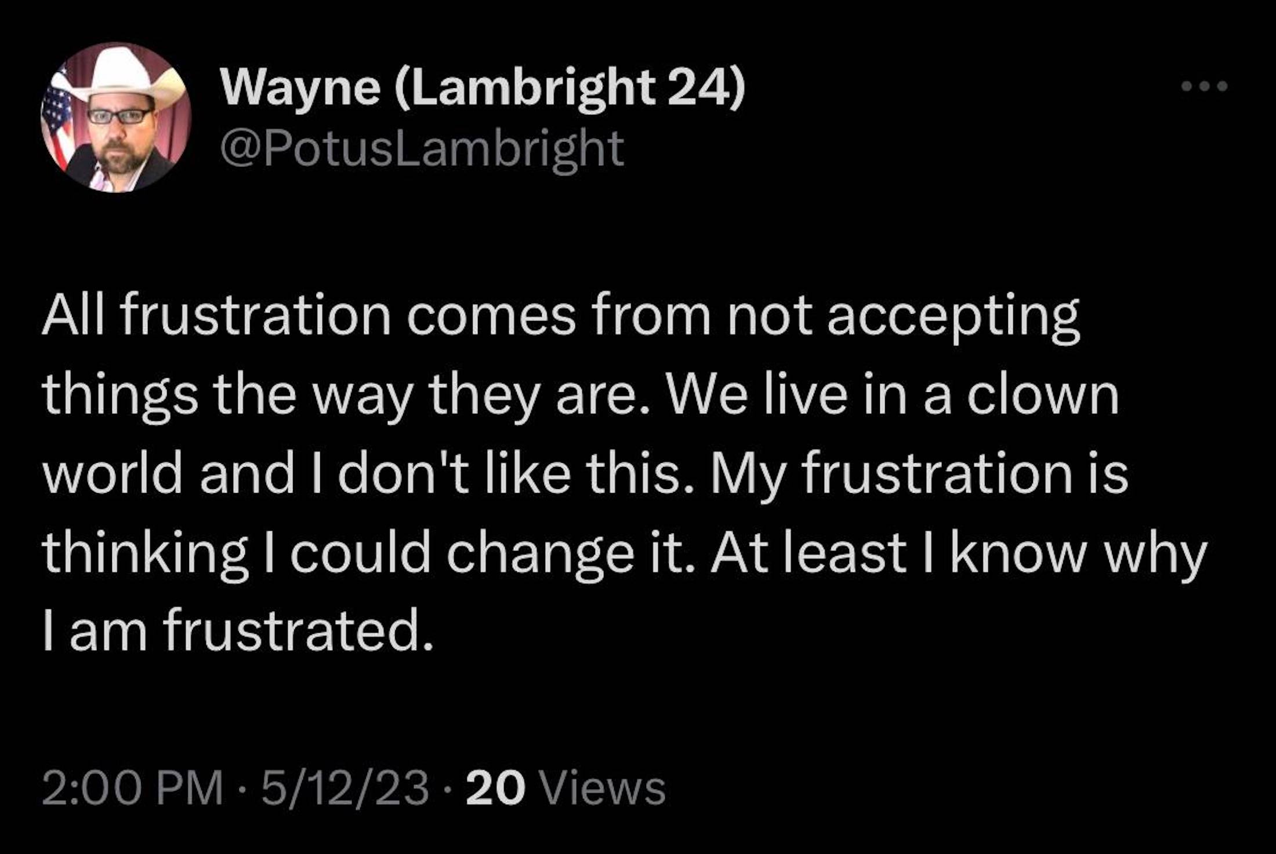Open the @PotusLambright handle link
The width and height of the screenshot is (1276, 854).
422,148
